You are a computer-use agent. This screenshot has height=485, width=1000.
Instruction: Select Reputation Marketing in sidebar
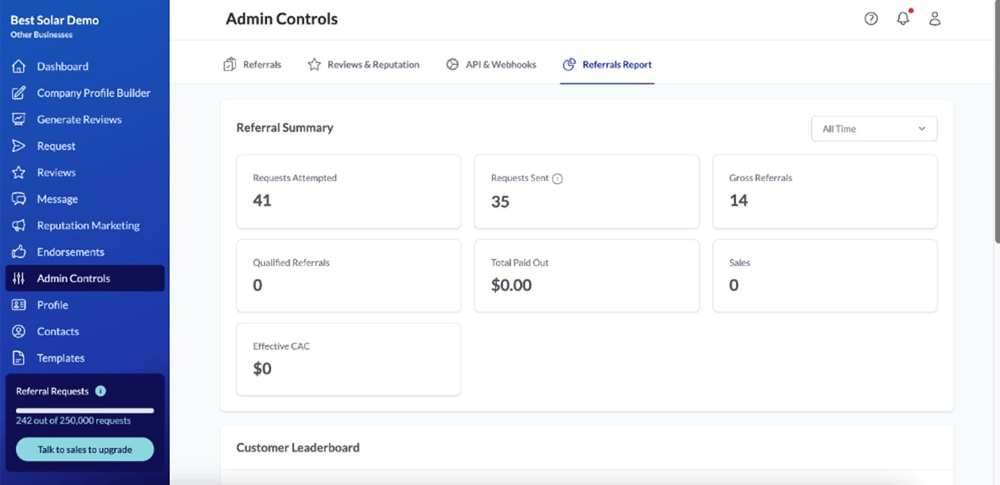pos(88,225)
